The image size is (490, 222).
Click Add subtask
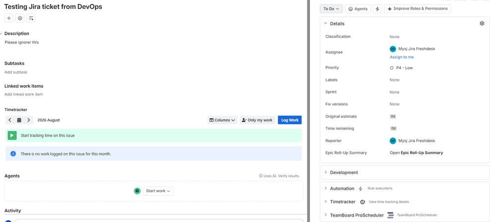[x=16, y=72]
